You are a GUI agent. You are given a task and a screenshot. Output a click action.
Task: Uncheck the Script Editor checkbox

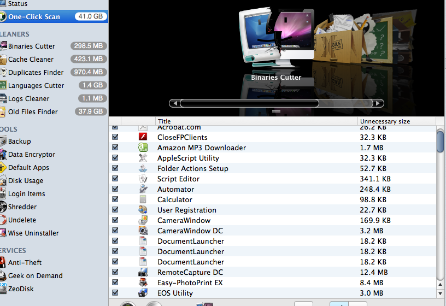tap(115, 178)
